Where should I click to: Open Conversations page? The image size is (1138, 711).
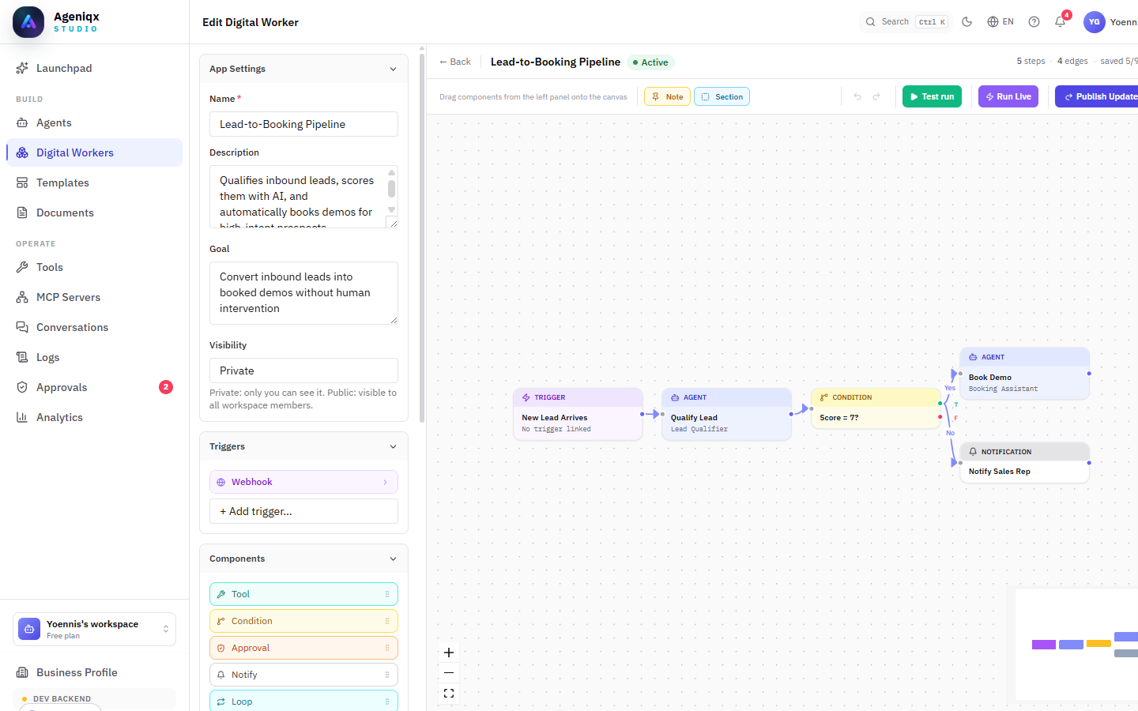coord(94,327)
